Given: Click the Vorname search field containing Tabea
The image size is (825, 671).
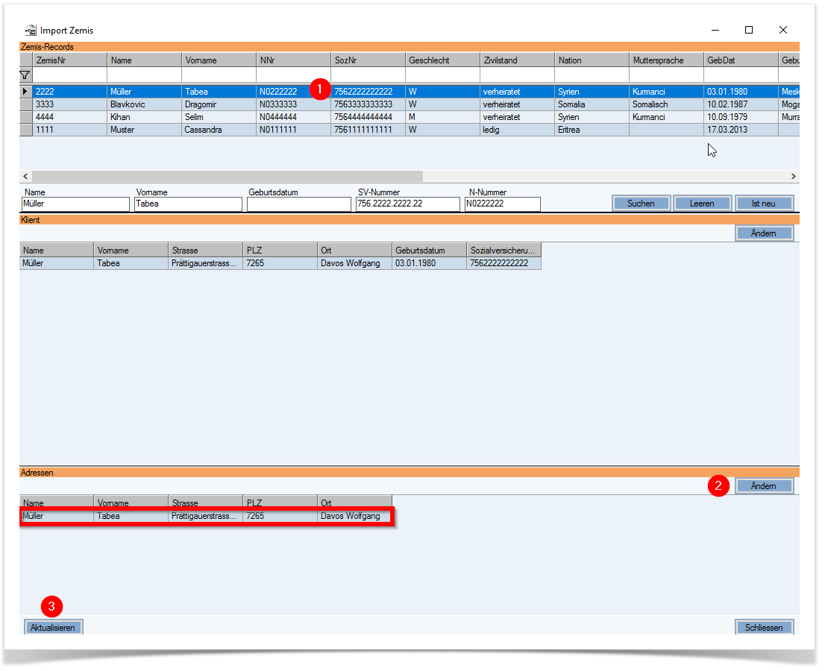Looking at the screenshot, I should tap(188, 204).
